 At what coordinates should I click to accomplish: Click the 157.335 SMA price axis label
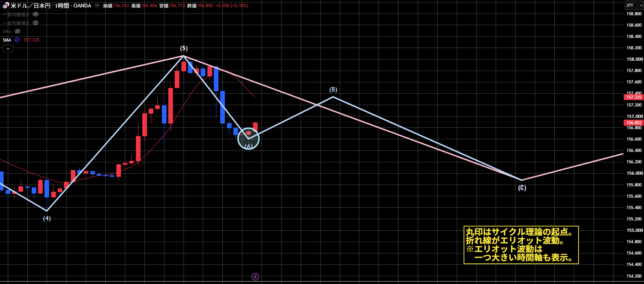point(634,97)
